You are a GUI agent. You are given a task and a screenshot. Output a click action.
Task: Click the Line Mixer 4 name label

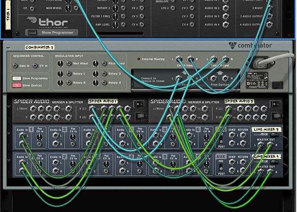point(266,157)
